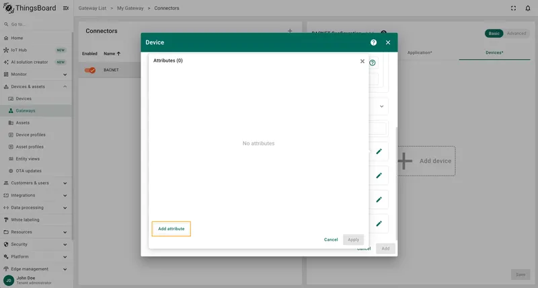Screen dimensions: 538x288
Task: Click the Add button in Device dialog
Action: point(385,248)
